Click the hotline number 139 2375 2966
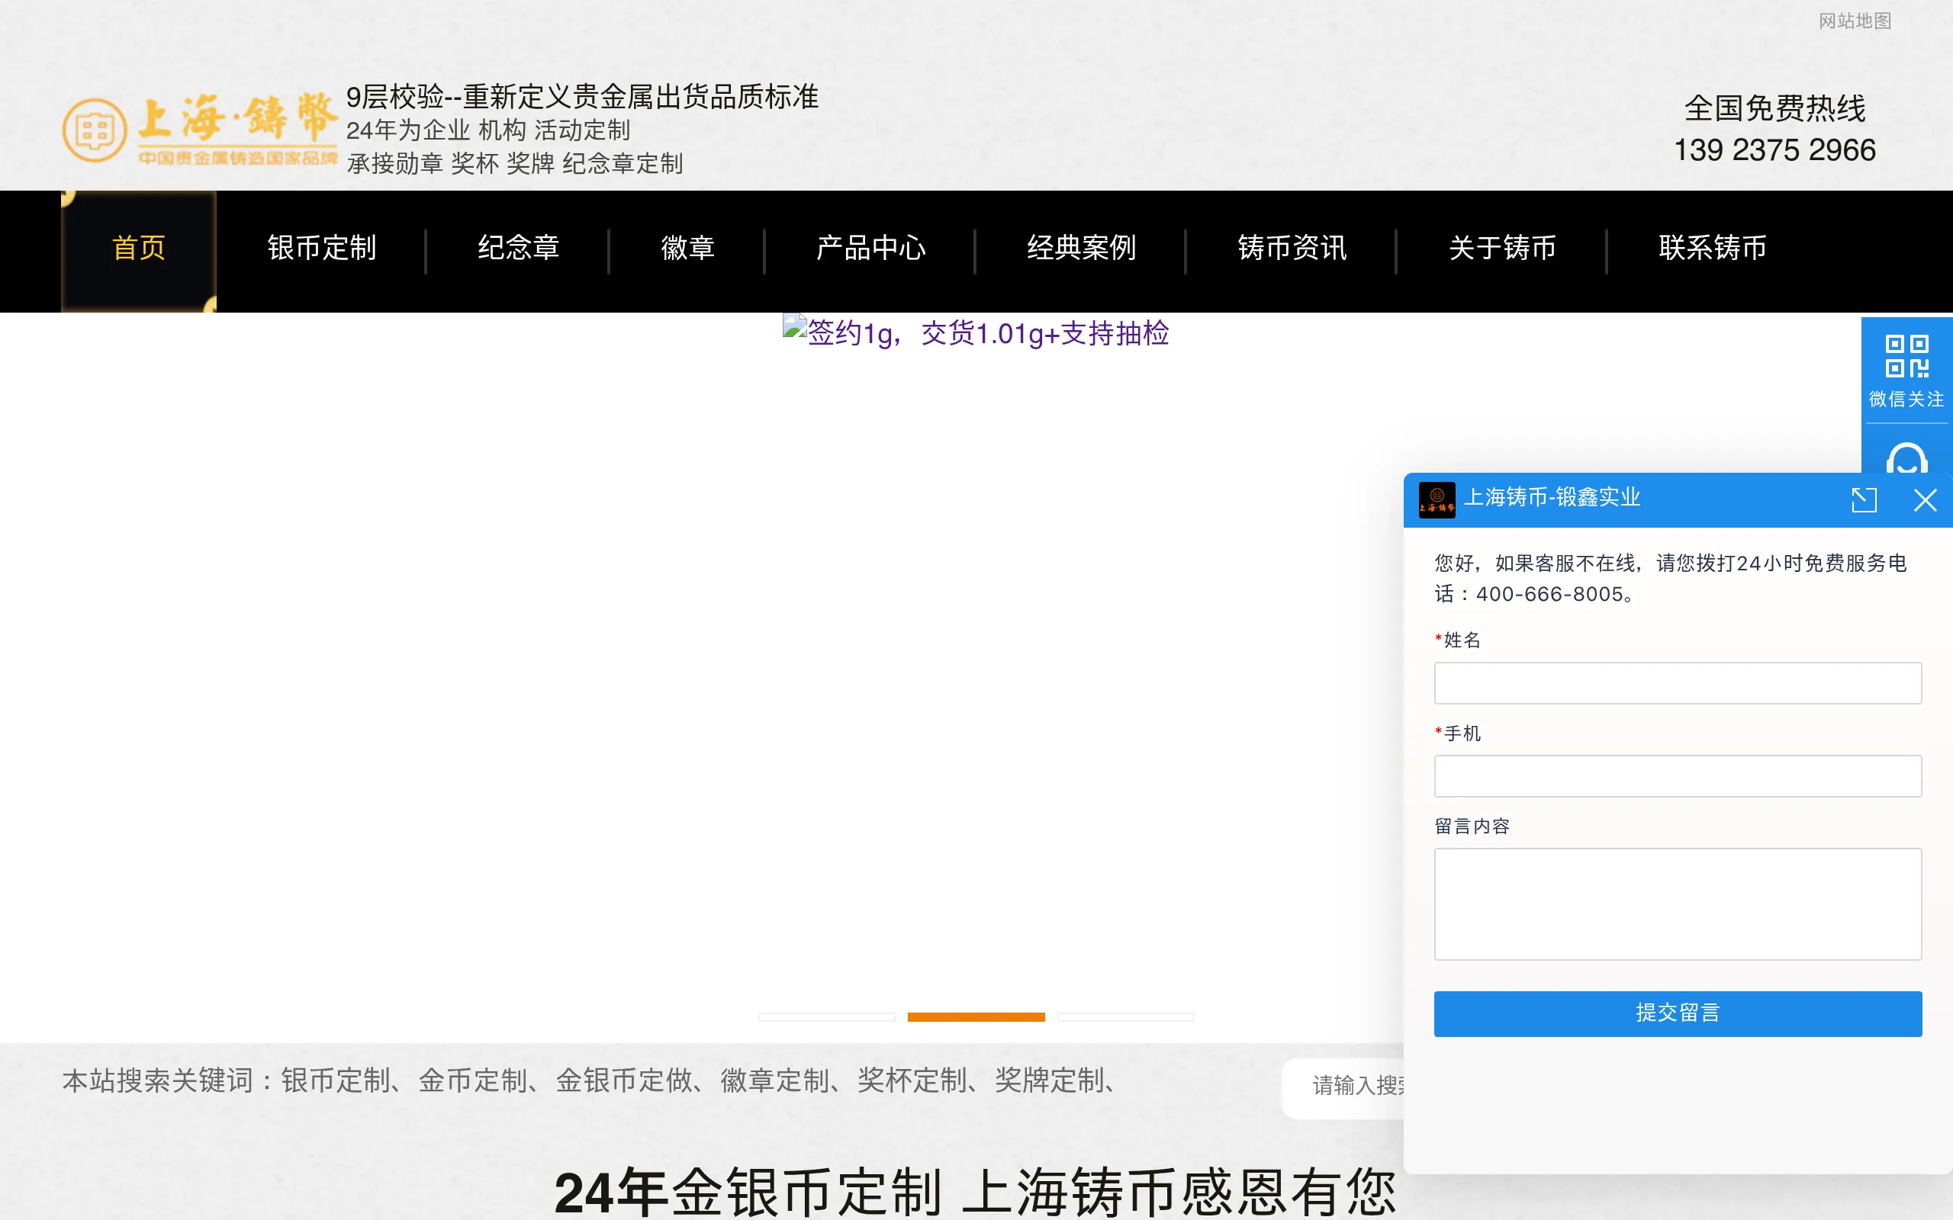 point(1774,150)
